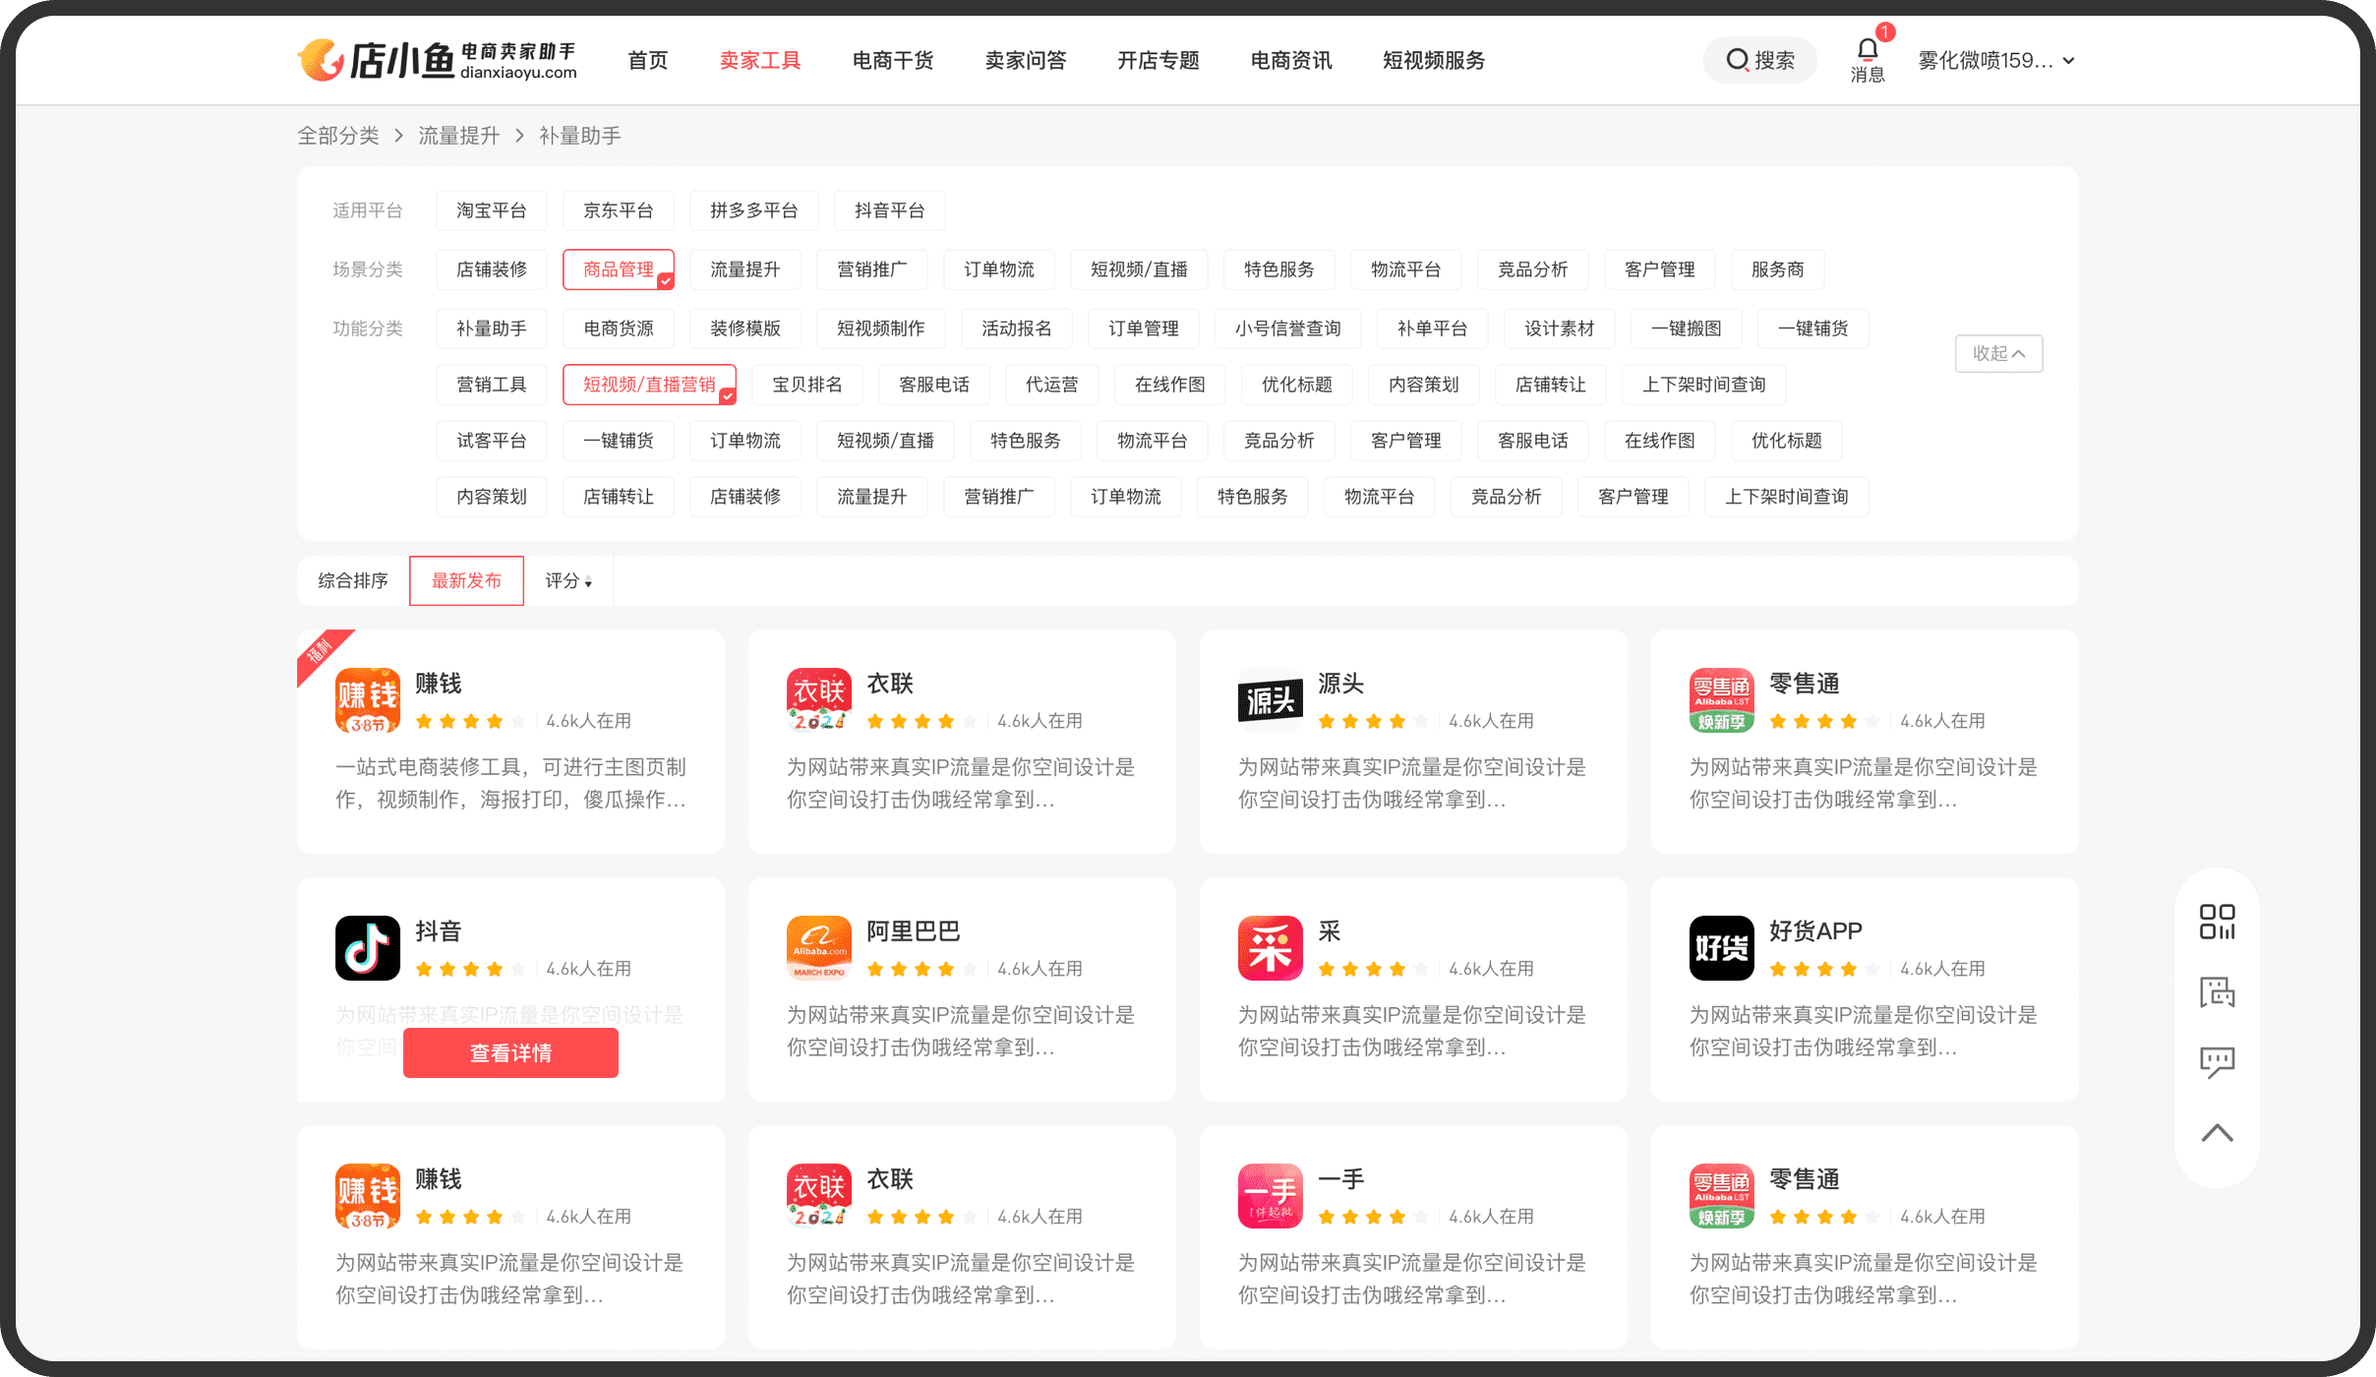Open the QR code sidebar icon
Image resolution: width=2376 pixels, height=1377 pixels.
tap(2217, 922)
